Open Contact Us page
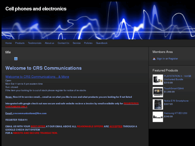The height and width of the screenshot is (146, 195). pyautogui.click(x=63, y=43)
